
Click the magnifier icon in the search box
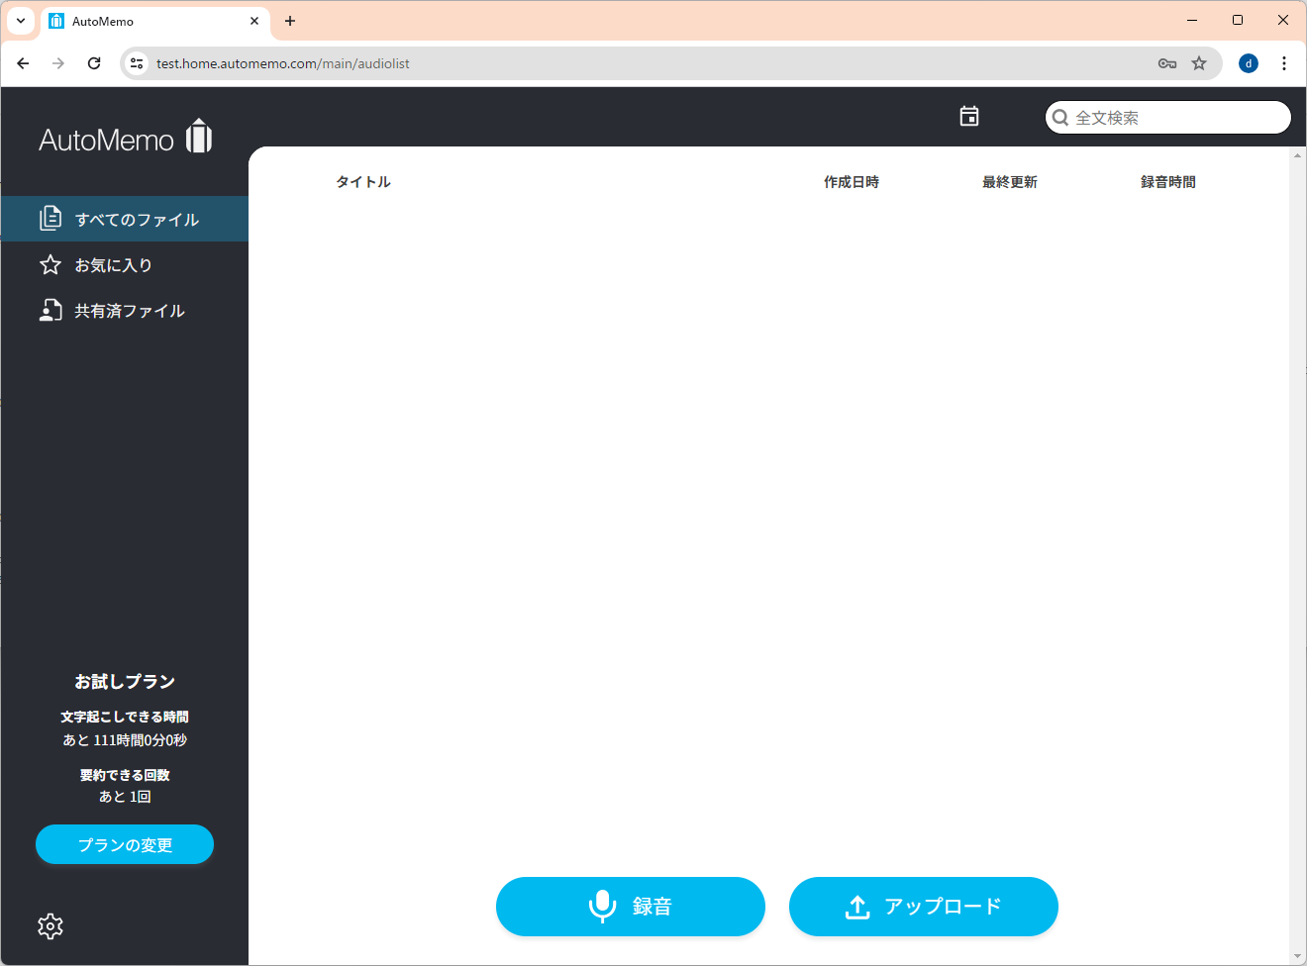click(x=1060, y=118)
